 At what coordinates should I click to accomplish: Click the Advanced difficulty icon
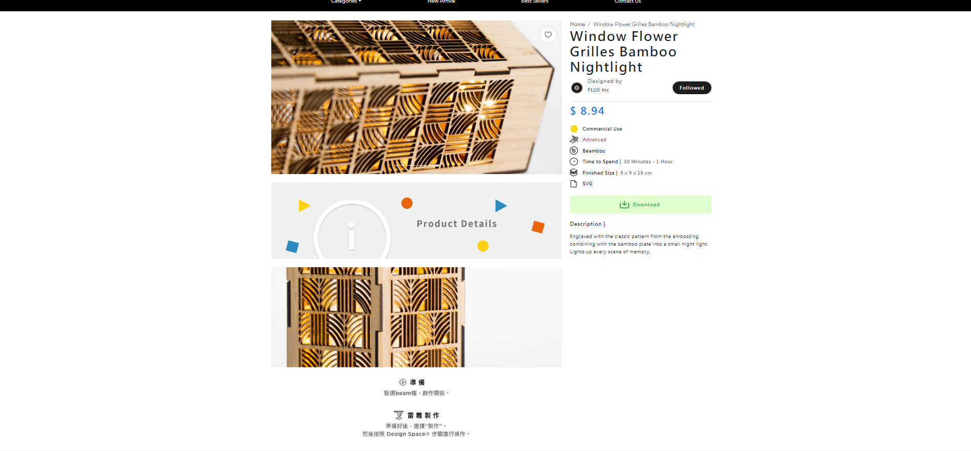[x=574, y=140]
